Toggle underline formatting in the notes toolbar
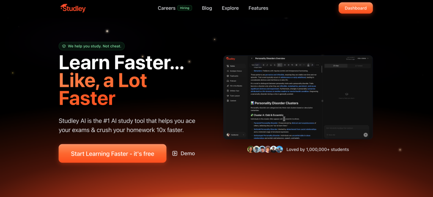433x197 pixels. [x=271, y=65]
